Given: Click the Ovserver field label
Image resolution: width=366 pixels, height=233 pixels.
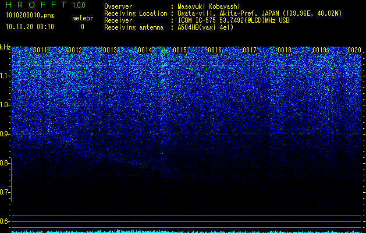Looking at the screenshot, I should pyautogui.click(x=118, y=6).
